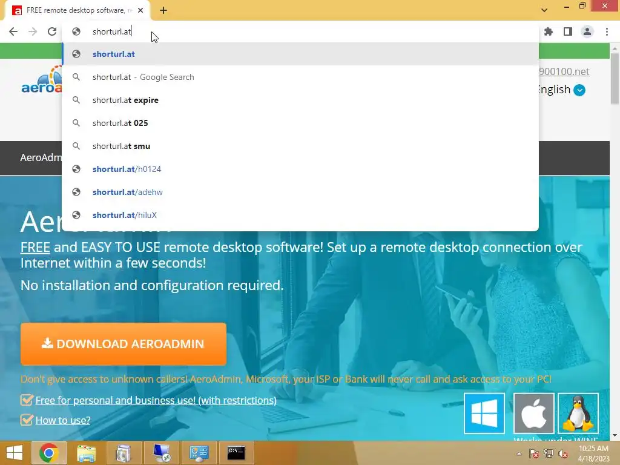Click the browser back arrow
The width and height of the screenshot is (620, 465).
point(13,31)
